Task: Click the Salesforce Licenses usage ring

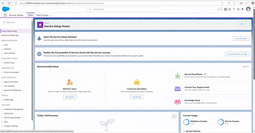Action: point(186,122)
